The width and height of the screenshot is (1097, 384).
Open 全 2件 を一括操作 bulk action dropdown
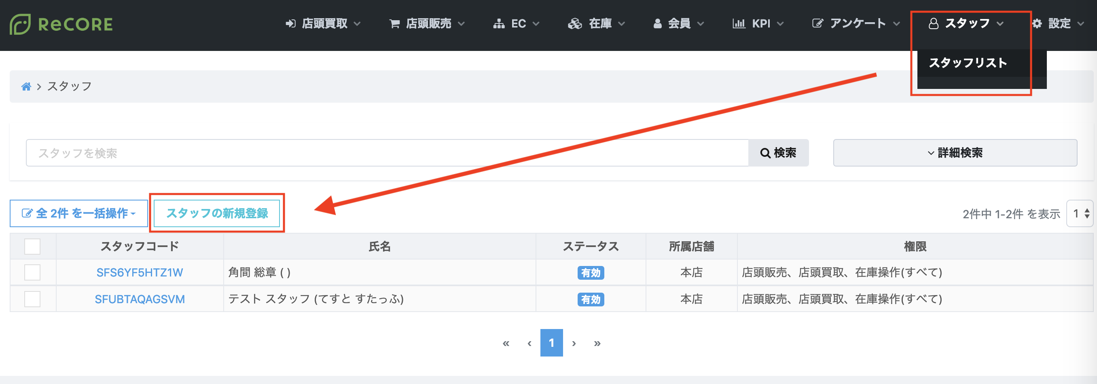coord(79,213)
